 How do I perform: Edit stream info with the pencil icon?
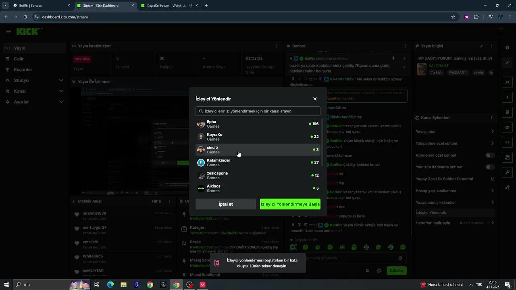[x=481, y=46]
